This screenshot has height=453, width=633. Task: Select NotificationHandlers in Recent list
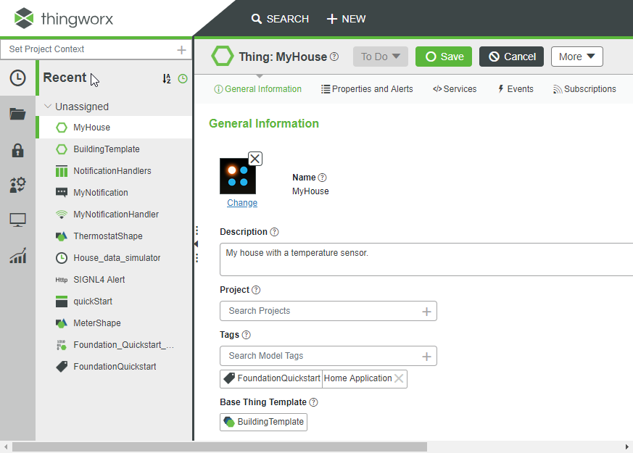115,171
